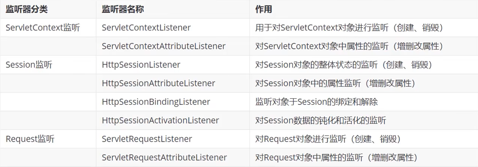This screenshot has width=478, height=167.
Task: Click the 作用 column header
Action: coord(264,9)
